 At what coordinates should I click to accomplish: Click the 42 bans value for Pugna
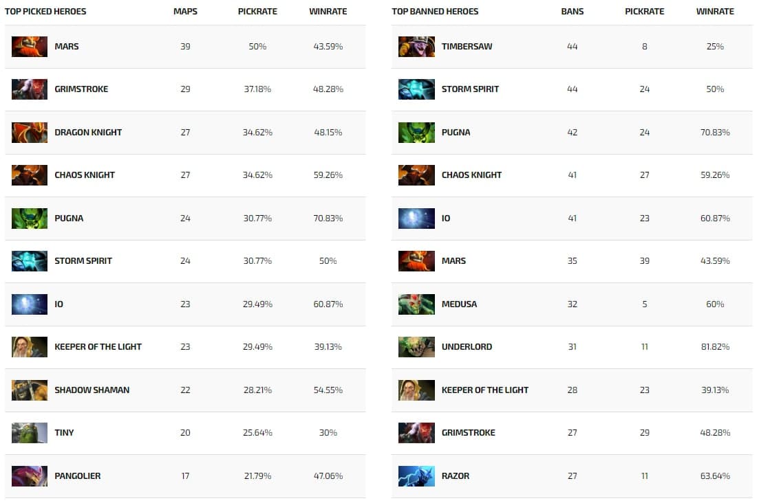[572, 132]
